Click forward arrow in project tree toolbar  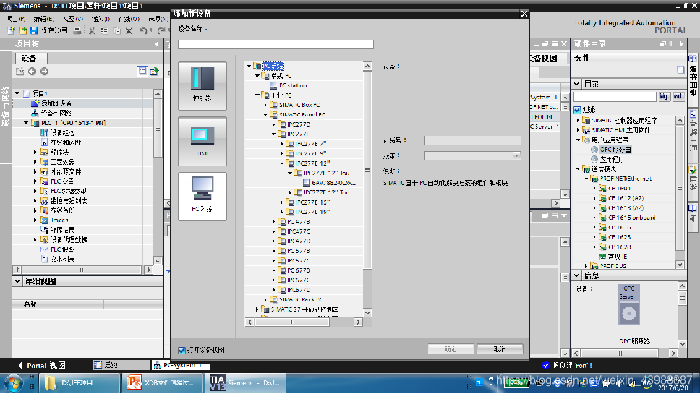click(x=44, y=72)
